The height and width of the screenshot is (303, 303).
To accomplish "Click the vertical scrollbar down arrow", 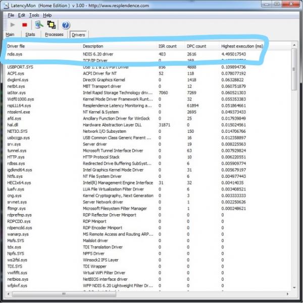I will coord(294,287).
